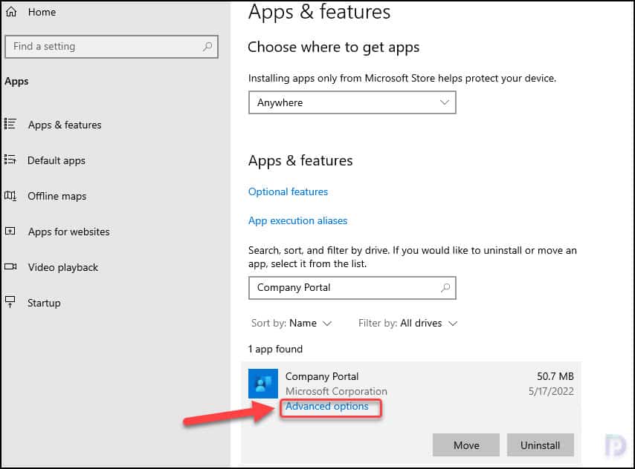Click the Uninstall button
635x469 pixels.
tap(541, 445)
